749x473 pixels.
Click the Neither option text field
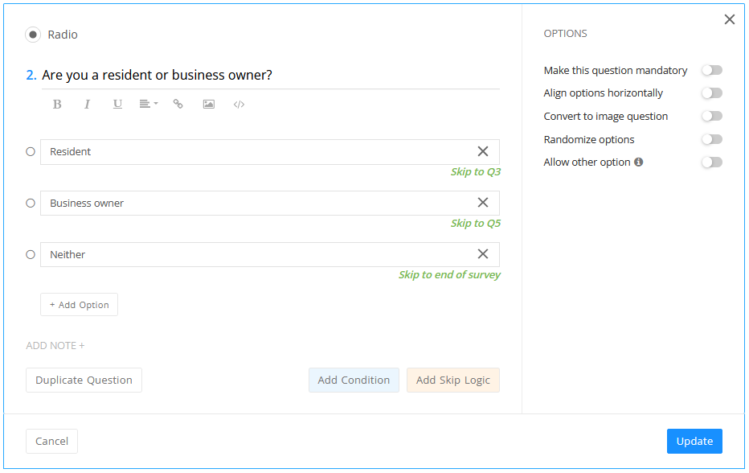270,254
